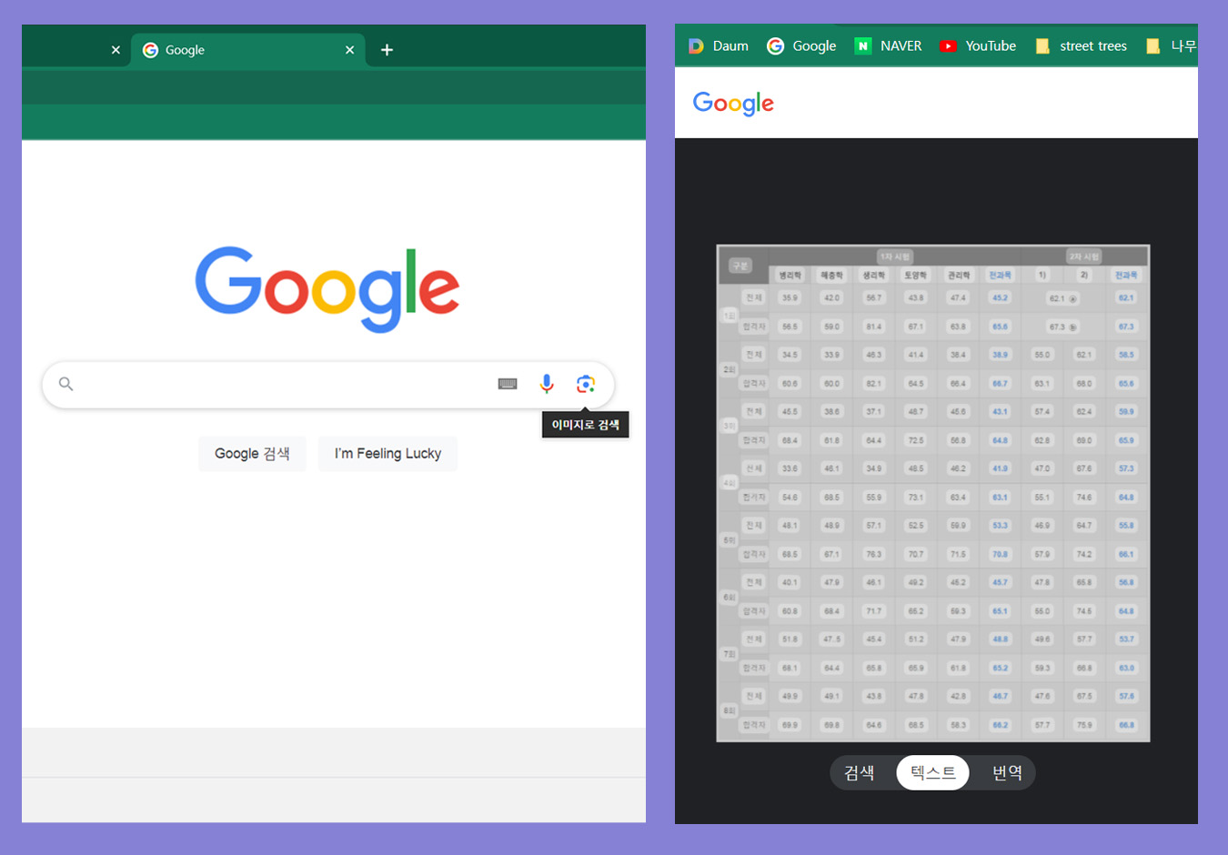The width and height of the screenshot is (1228, 855).
Task: Click the red YouTube favicon icon
Action: coord(948,45)
